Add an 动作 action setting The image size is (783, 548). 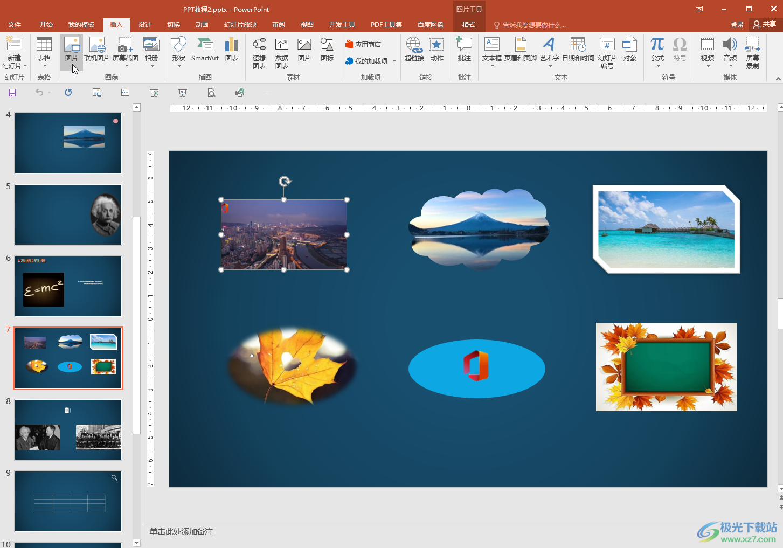tap(437, 49)
